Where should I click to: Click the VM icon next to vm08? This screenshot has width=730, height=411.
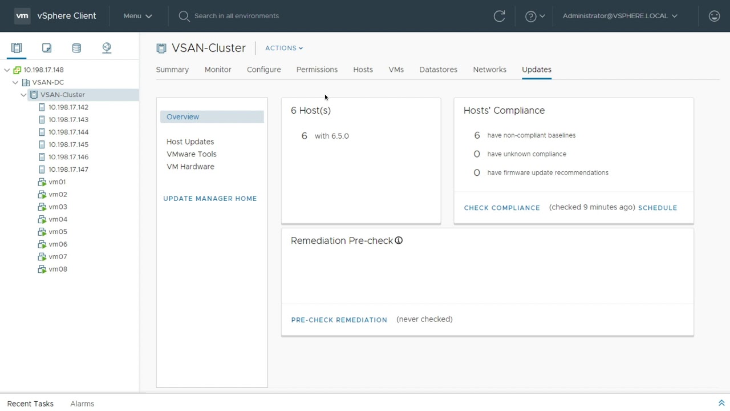42,269
